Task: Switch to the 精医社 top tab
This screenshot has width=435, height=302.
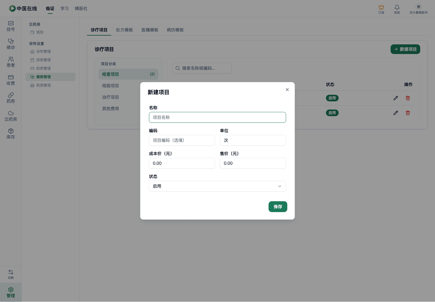Action: coord(81,8)
